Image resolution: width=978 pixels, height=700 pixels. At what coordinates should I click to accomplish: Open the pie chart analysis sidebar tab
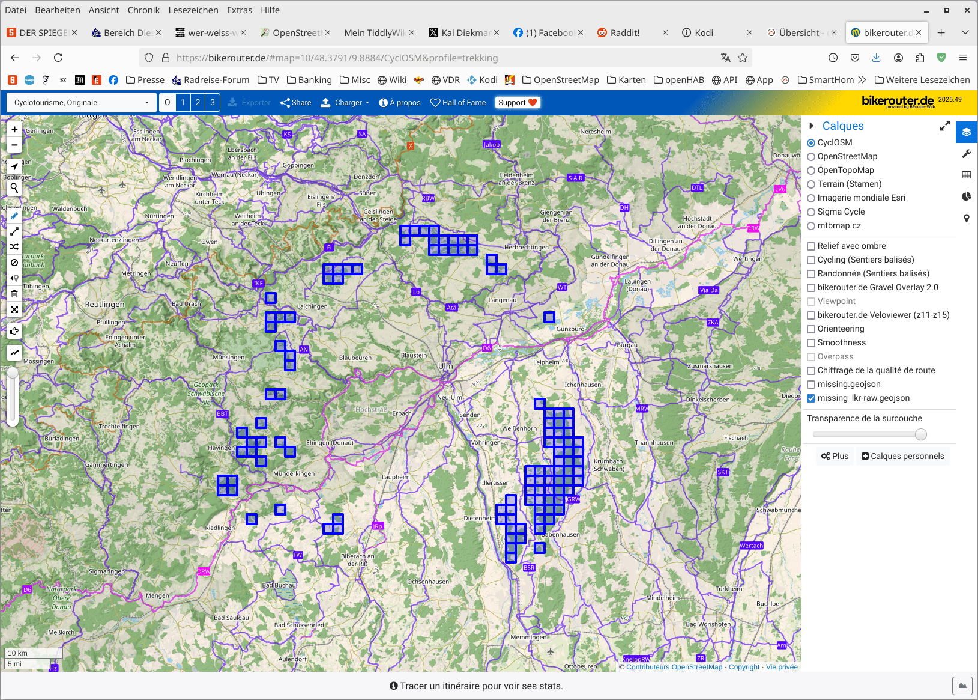(966, 196)
